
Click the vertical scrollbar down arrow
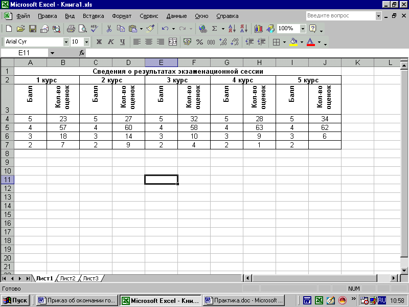pyautogui.click(x=404, y=270)
